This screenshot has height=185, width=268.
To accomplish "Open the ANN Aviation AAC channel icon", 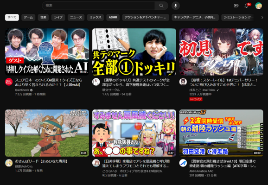I will 183,163.
